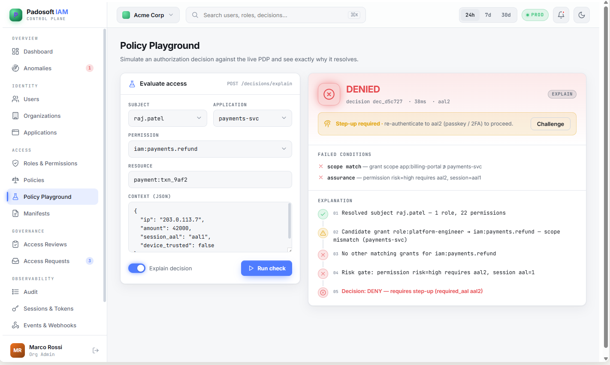Click the Audit list icon
The image size is (610, 365).
15,292
